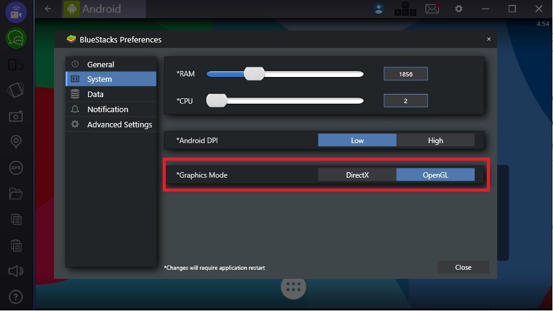Click the clipboard paste sidebar icon
This screenshot has height=311, width=553.
tap(16, 246)
